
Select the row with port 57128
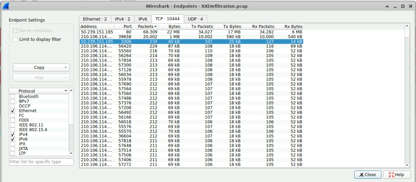[x=191, y=70]
